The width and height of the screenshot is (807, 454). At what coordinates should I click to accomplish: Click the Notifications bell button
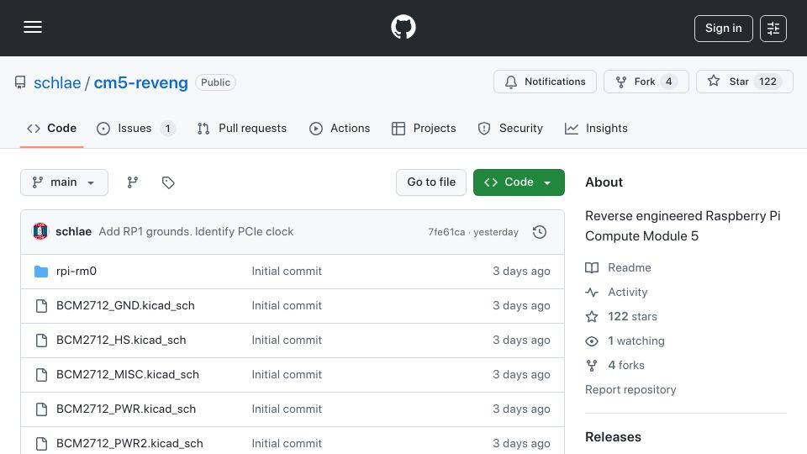[x=545, y=82]
